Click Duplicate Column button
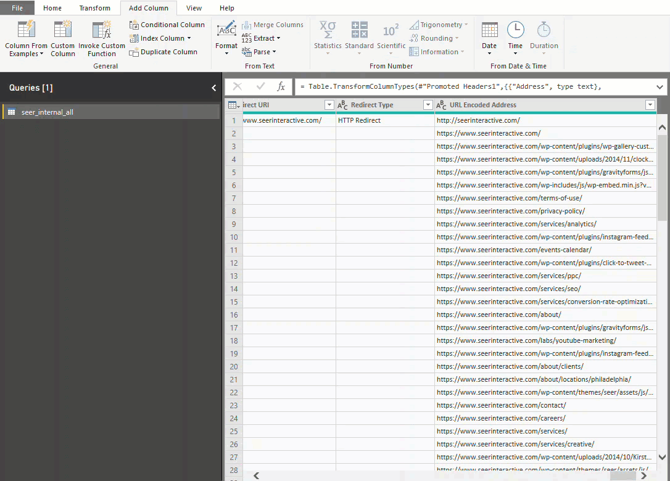670x481 pixels. [163, 52]
